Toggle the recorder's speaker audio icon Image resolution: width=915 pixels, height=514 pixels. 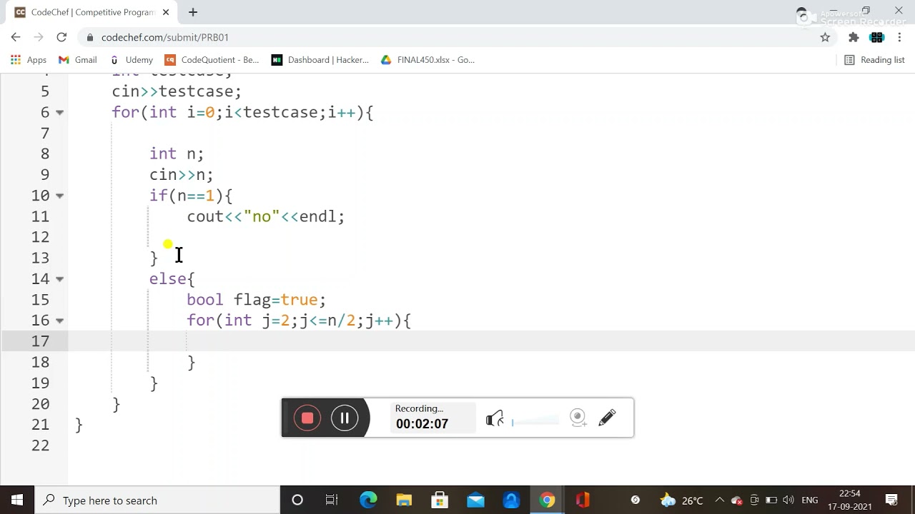click(495, 418)
